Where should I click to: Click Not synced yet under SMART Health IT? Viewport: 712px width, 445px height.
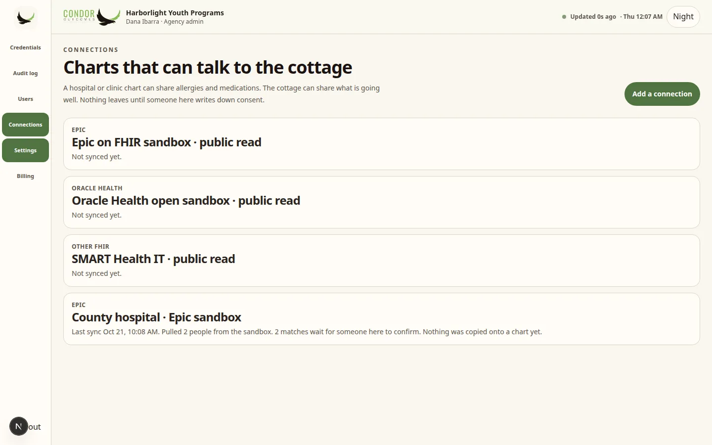point(96,273)
